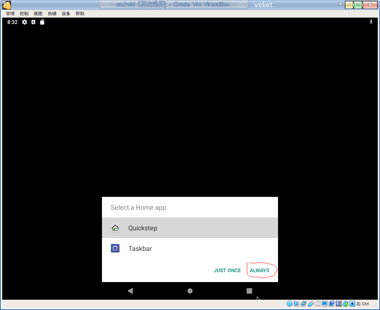Screen dimensions: 380x310
Task: Open the 设备 menu
Action: click(x=66, y=14)
